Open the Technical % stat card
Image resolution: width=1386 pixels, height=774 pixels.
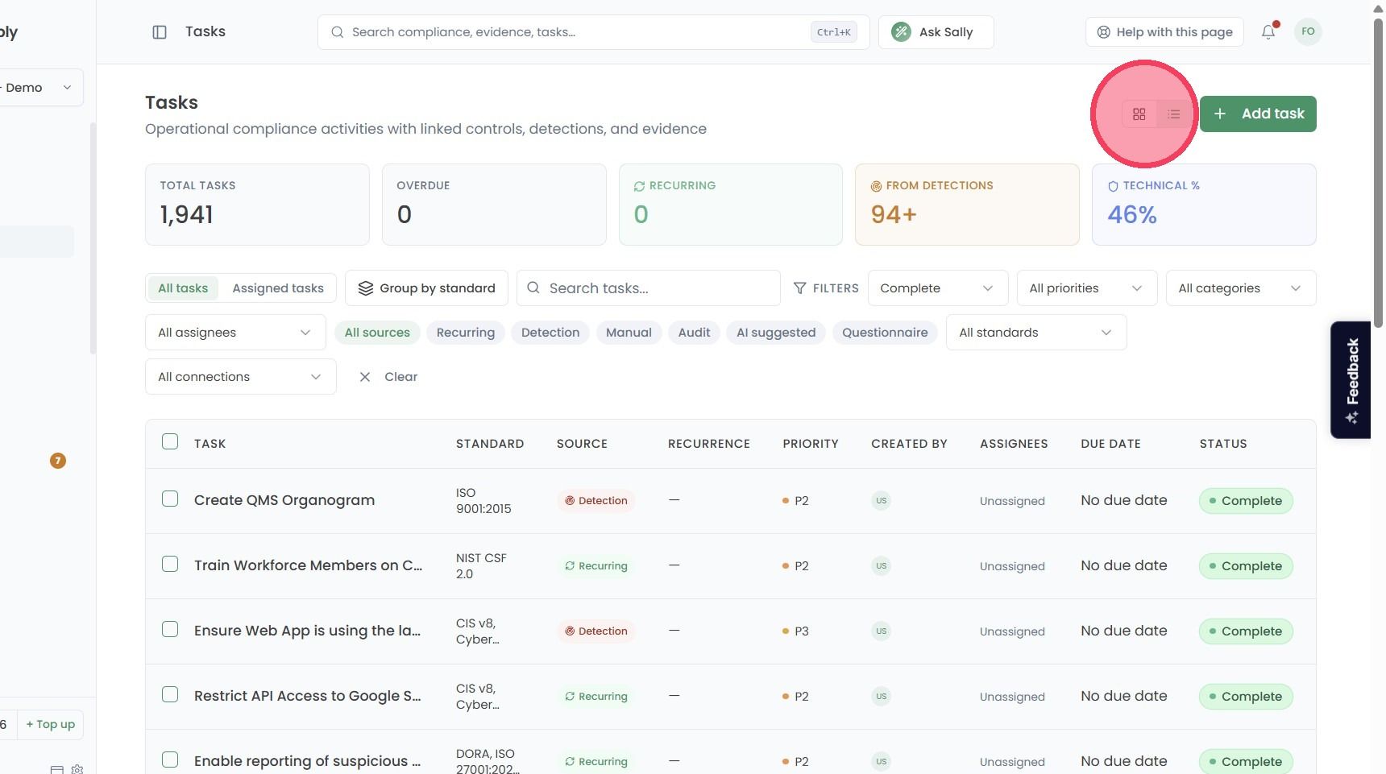click(x=1204, y=205)
